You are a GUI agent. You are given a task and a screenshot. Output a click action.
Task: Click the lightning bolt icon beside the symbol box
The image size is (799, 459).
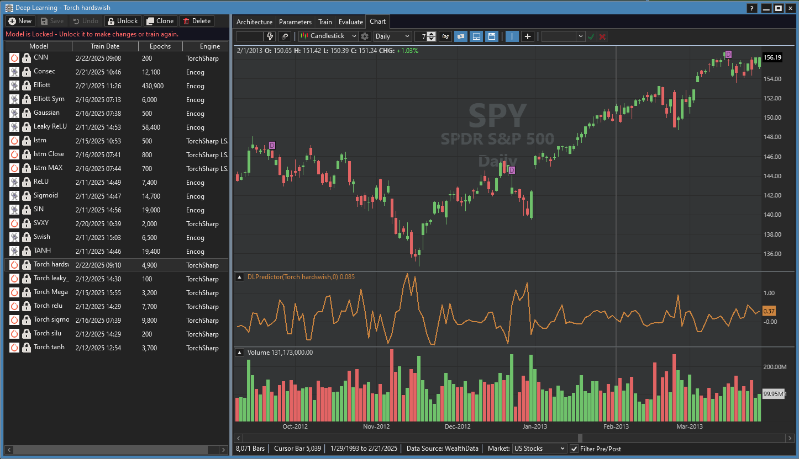pos(270,36)
